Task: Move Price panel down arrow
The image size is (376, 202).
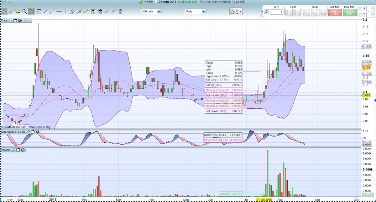Action: click(24, 20)
